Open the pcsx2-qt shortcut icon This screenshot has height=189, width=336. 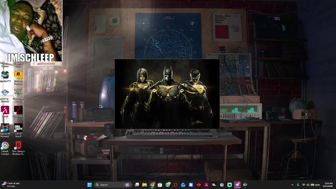pos(5,96)
